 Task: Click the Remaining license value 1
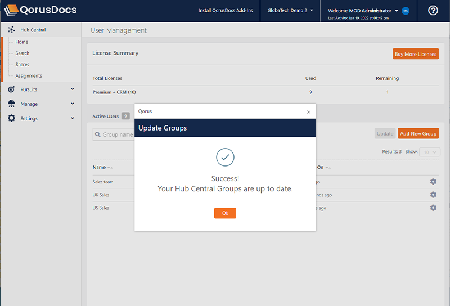[x=387, y=92]
